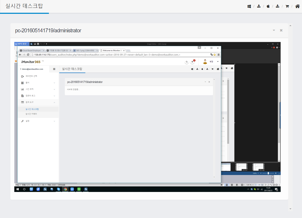
Task: Click the bookmark star in remote Chrome address bar
Action: coord(215,55)
